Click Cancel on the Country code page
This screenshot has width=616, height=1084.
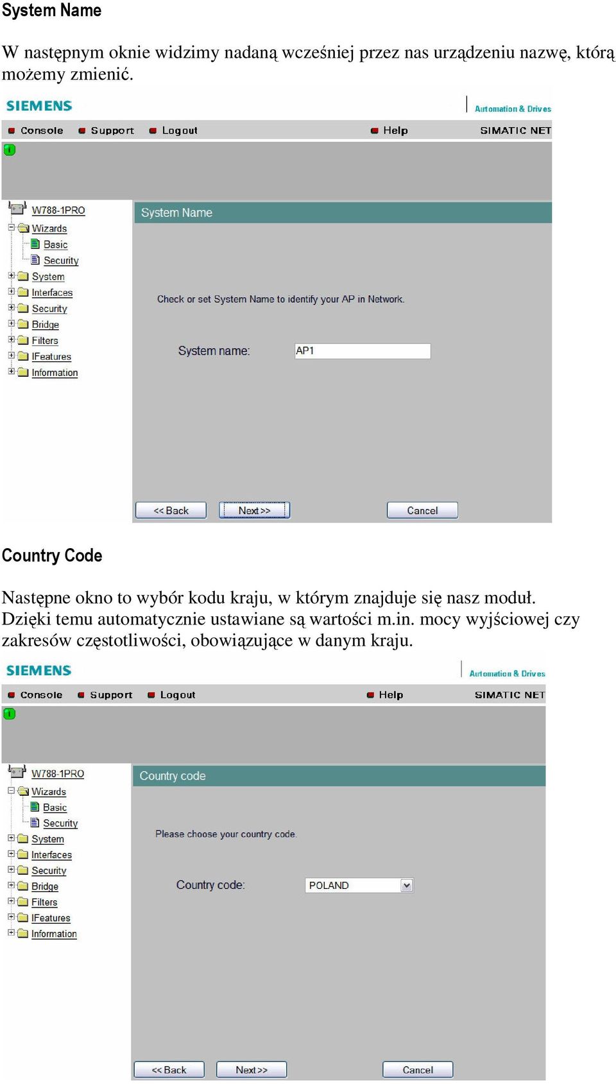[418, 1070]
